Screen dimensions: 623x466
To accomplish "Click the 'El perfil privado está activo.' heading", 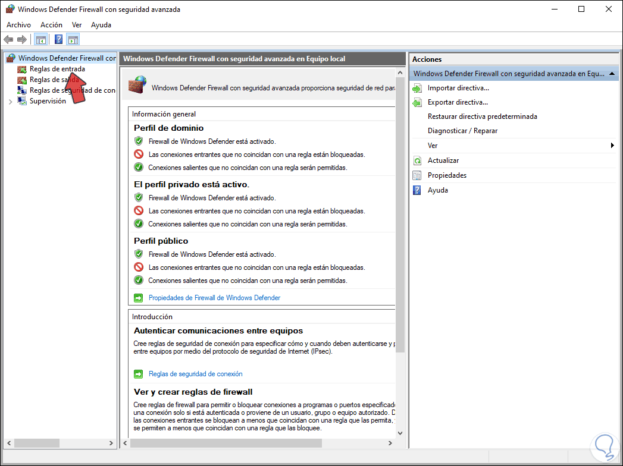I will click(192, 185).
